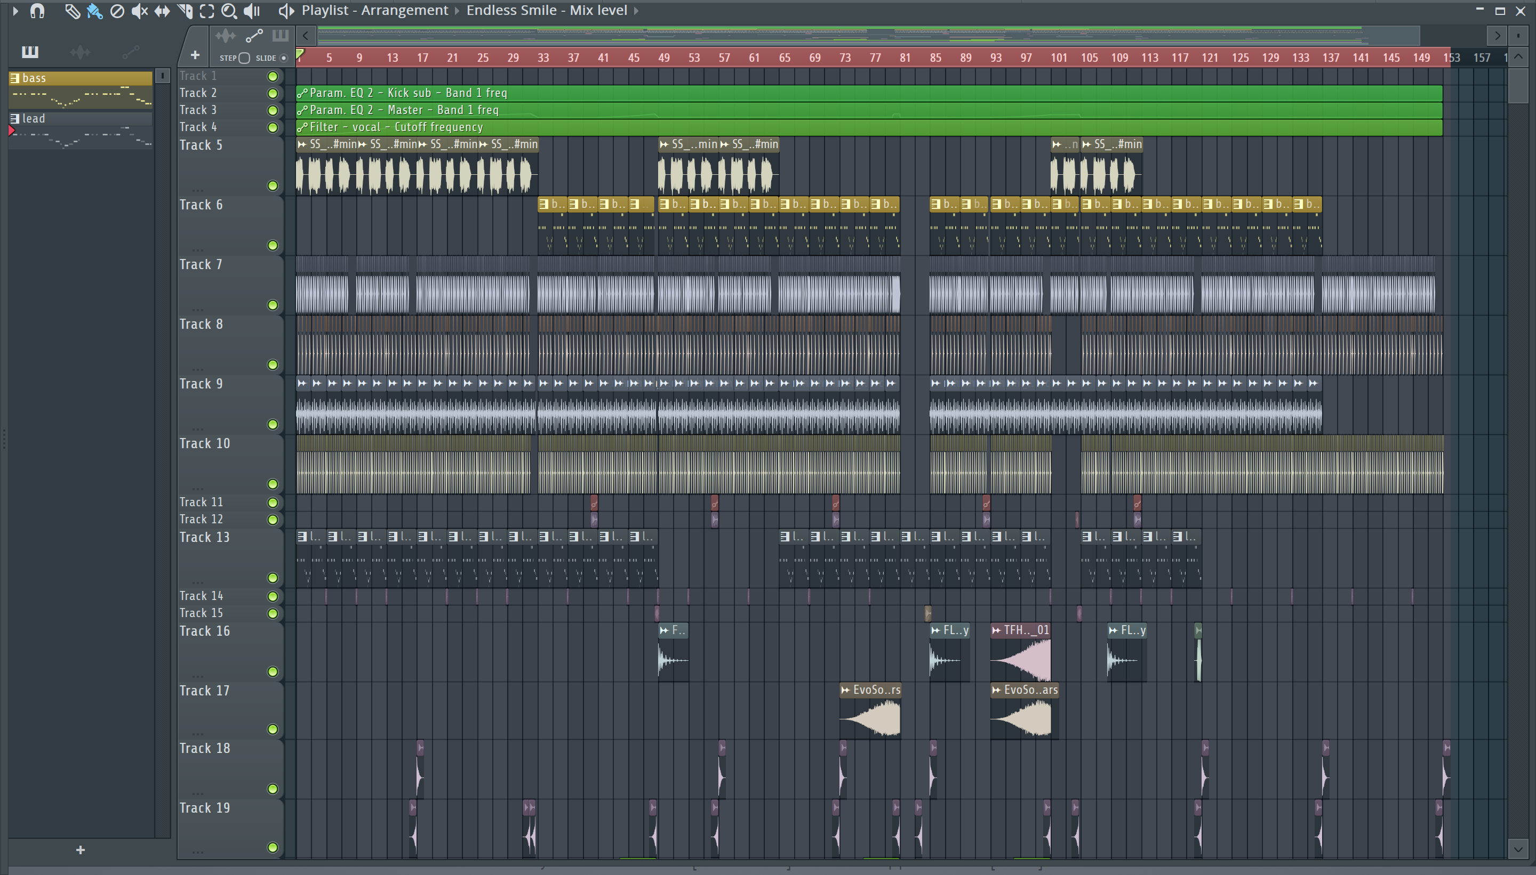The height and width of the screenshot is (875, 1536).
Task: Select the F.. clip on Track 16
Action: [673, 652]
